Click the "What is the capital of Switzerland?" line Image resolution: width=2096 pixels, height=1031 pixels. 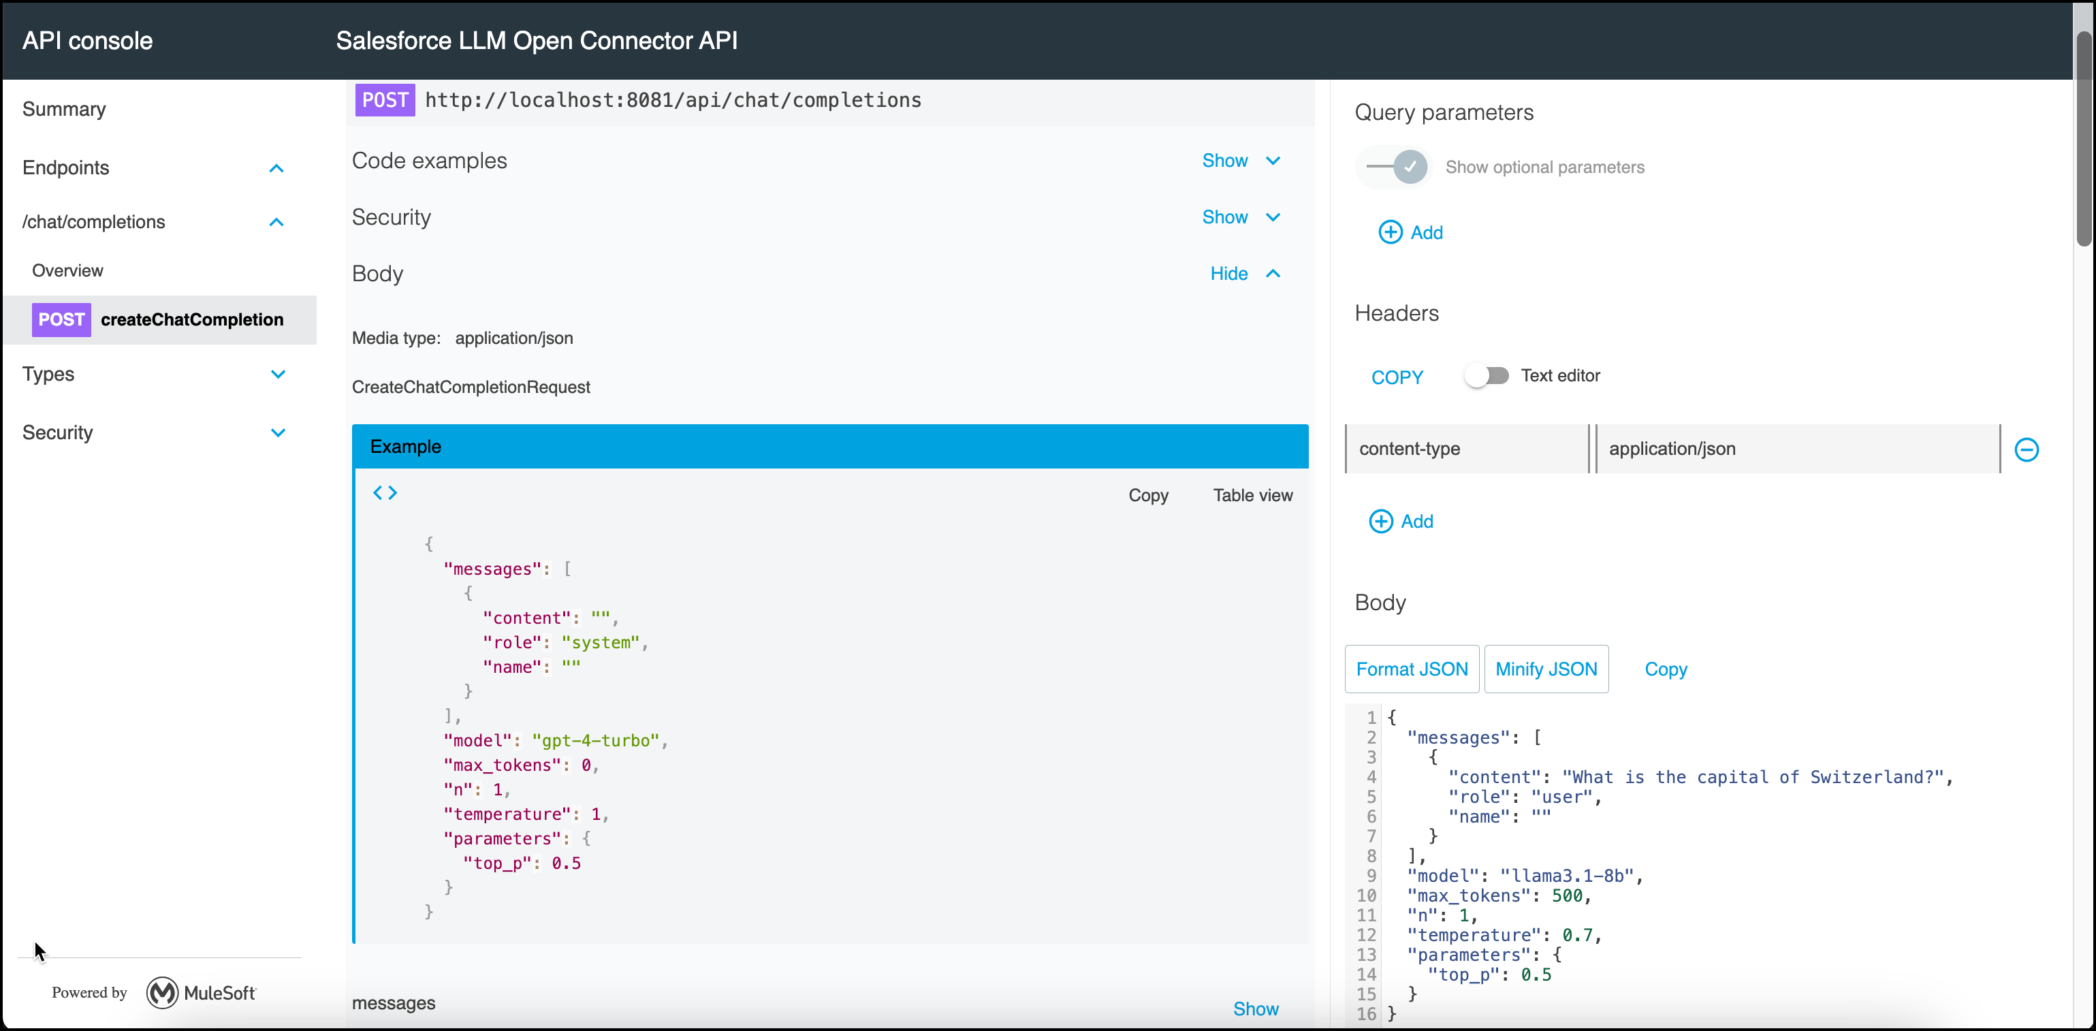1700,777
